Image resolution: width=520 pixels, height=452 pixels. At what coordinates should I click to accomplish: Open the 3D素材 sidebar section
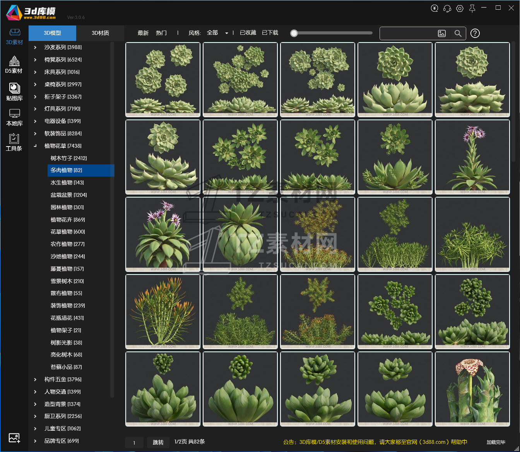point(14,37)
